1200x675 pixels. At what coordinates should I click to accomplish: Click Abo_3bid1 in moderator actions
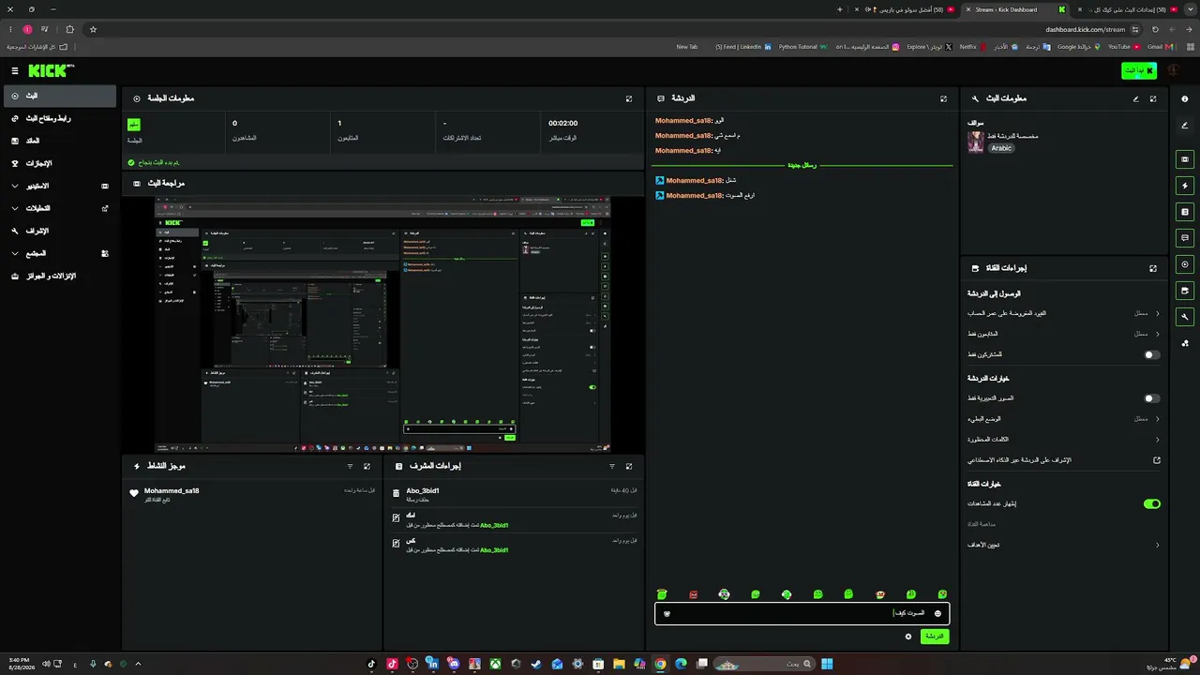(x=423, y=490)
